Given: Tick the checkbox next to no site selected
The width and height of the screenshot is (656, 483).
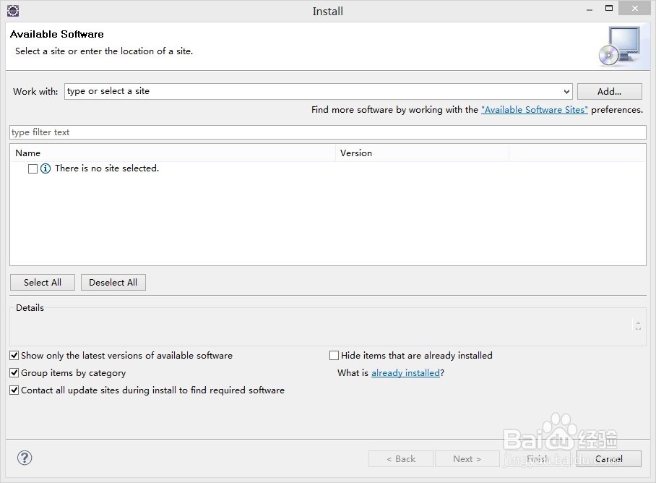Looking at the screenshot, I should click(x=33, y=168).
